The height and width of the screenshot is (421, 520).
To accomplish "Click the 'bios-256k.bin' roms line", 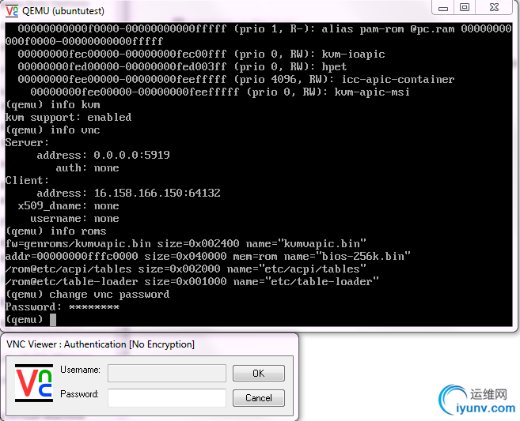I will pyautogui.click(x=208, y=256).
